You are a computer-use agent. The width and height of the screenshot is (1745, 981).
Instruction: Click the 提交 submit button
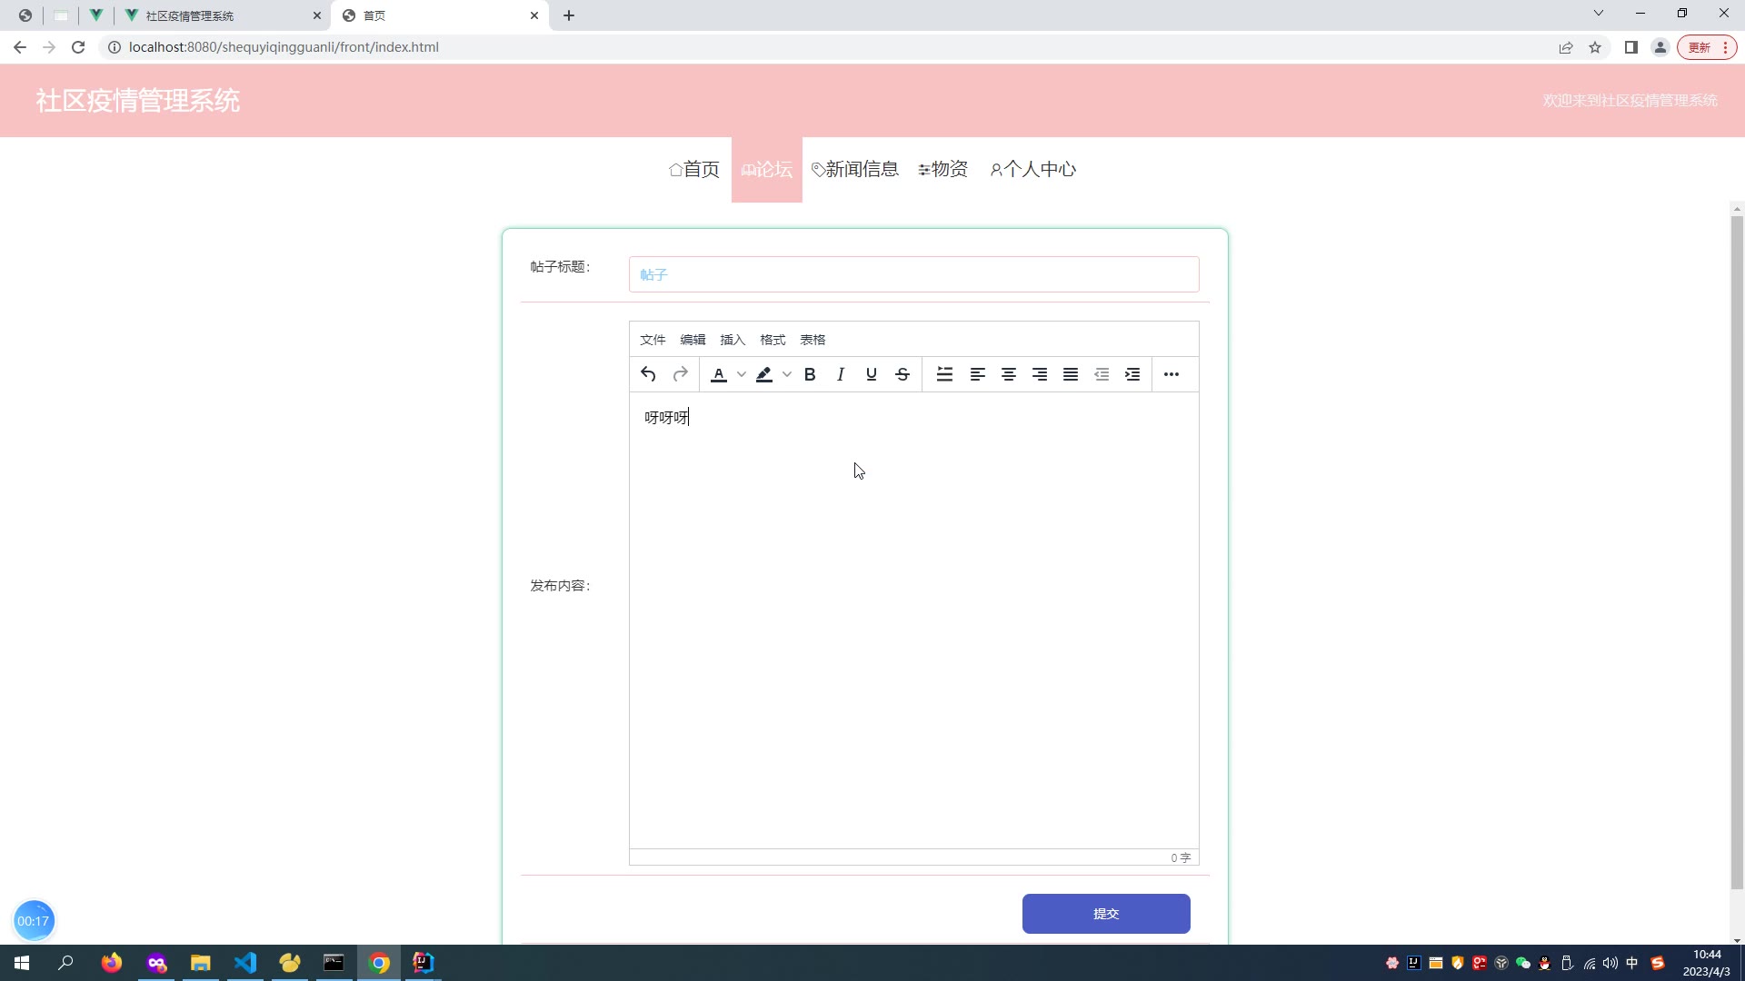pyautogui.click(x=1106, y=914)
